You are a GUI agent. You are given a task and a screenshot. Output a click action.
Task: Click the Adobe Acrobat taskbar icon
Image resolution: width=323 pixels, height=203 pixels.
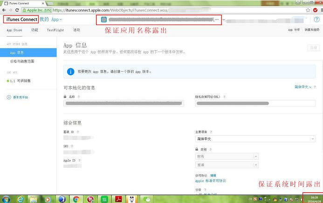click(x=119, y=199)
